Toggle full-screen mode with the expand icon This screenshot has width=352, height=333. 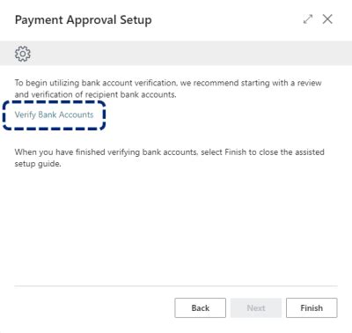coord(308,19)
